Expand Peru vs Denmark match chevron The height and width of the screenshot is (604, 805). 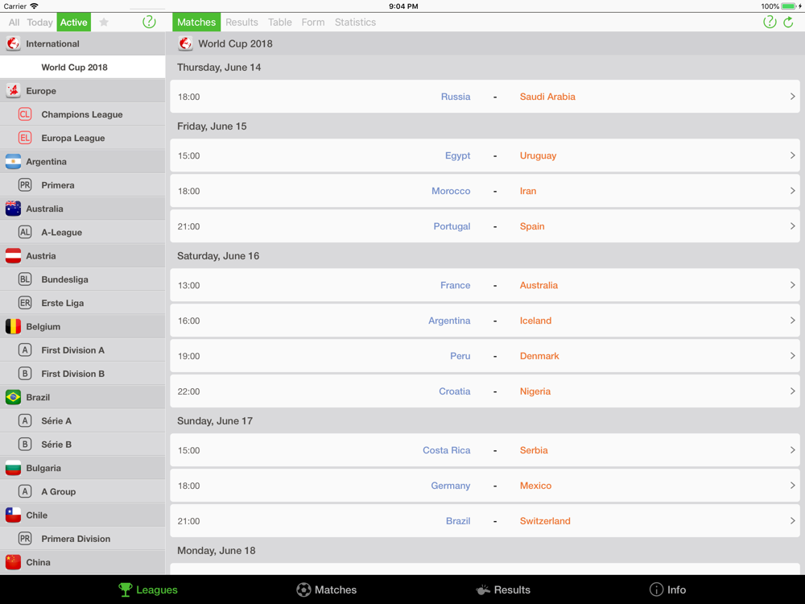[x=792, y=356]
